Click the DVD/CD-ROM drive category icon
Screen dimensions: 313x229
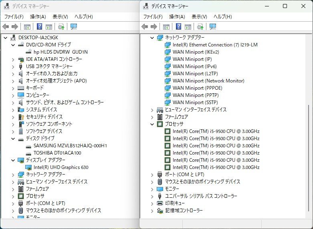pyautogui.click(x=21, y=45)
